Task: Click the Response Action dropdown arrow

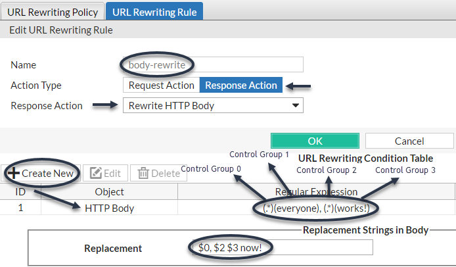Action: coord(296,105)
